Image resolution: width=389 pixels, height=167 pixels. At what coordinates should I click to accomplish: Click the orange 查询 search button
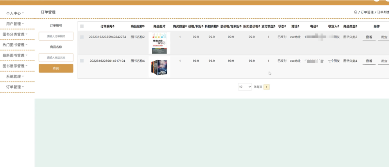tap(56, 68)
